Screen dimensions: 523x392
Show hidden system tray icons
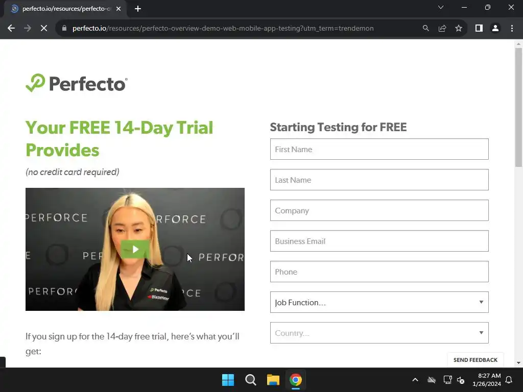[x=415, y=380]
